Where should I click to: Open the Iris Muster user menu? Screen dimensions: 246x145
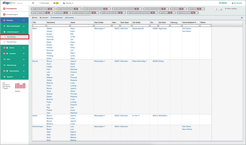point(237,3)
